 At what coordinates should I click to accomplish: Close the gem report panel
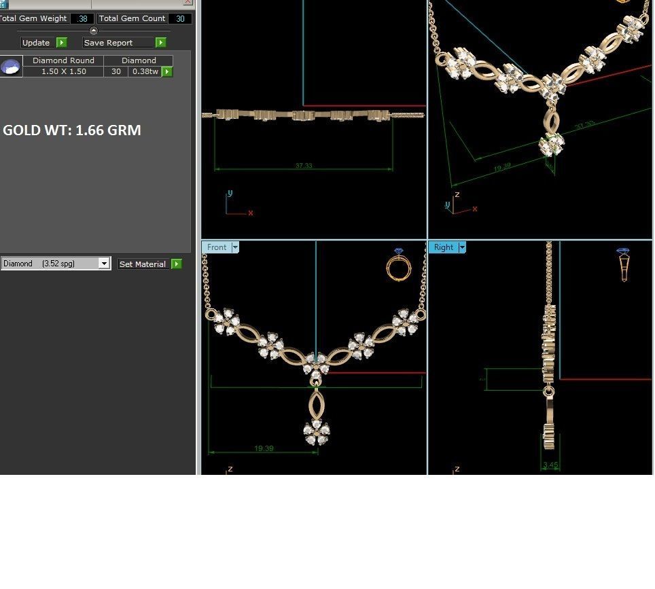[x=188, y=1]
